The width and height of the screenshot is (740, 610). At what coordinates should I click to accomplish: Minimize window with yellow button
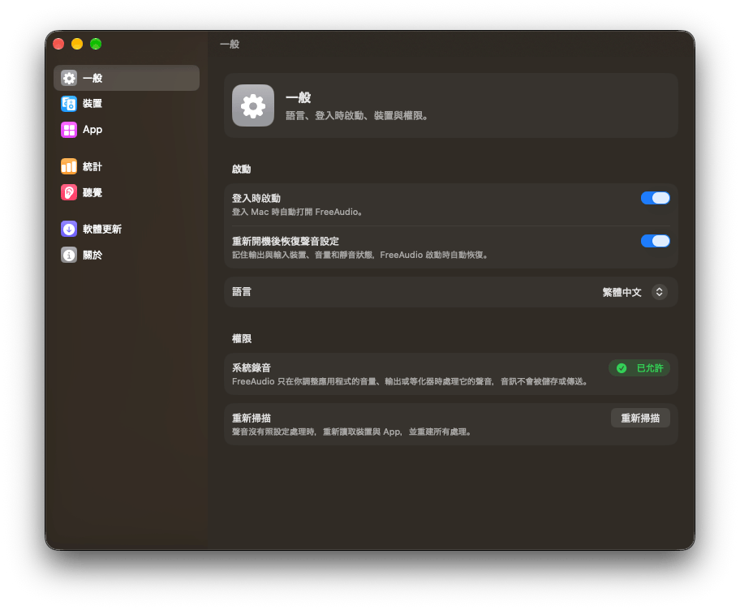[77, 44]
